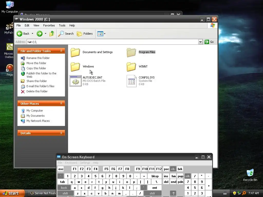
Task: Toggle the right shft key
Action: 152,193
